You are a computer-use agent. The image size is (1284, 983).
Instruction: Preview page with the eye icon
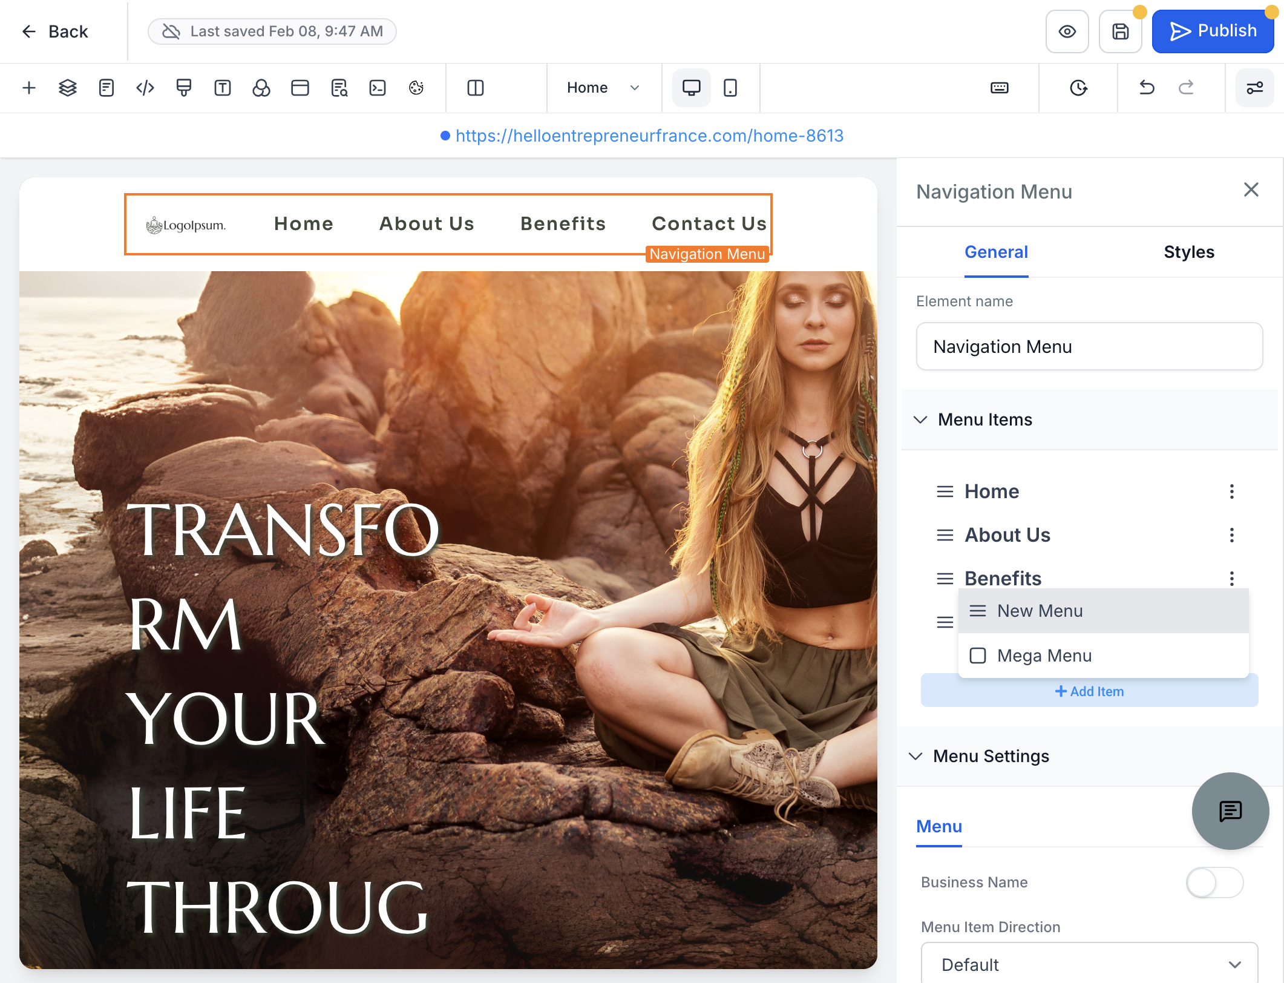[1067, 31]
